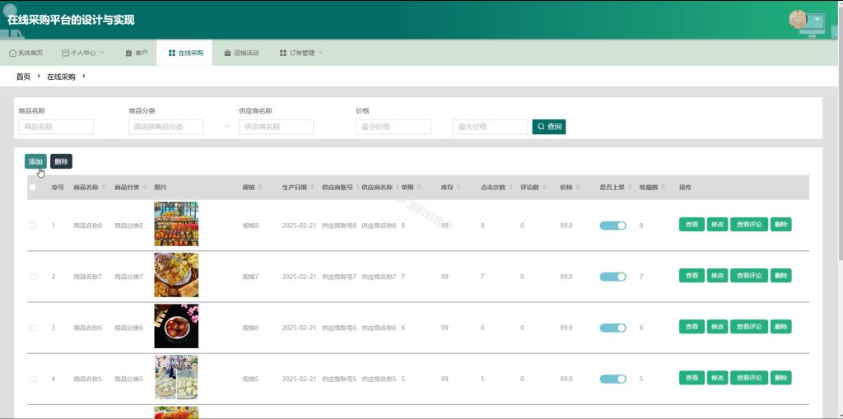Viewport: 843px width, 419px height.
Task: Sort by the 商品分类 column arrows
Action: (144, 187)
